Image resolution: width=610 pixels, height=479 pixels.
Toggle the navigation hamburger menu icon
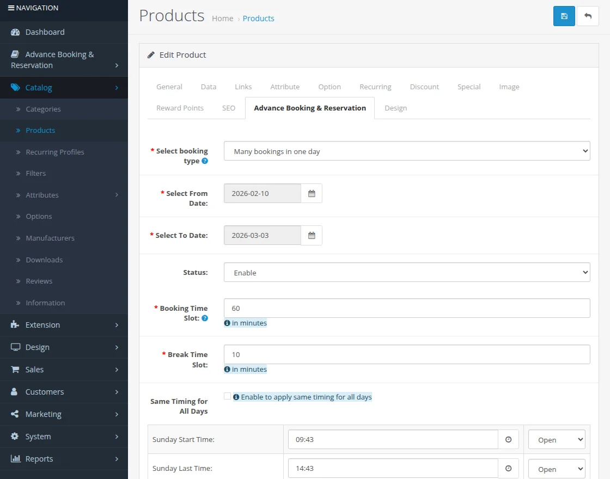[x=11, y=8]
